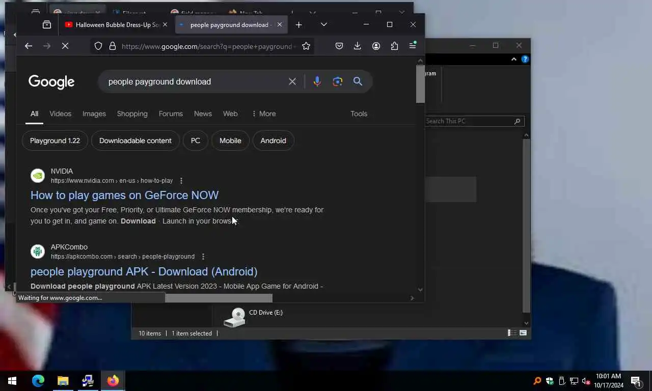This screenshot has height=391, width=652.
Task: Open NVIDIA result three-dot options
Action: [x=181, y=181]
